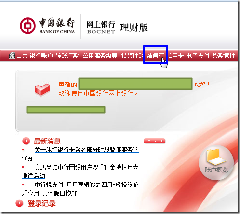The image size is (240, 214).
Task: Open the 高鸿商城 中行网银 promotion link
Action: coord(80,171)
